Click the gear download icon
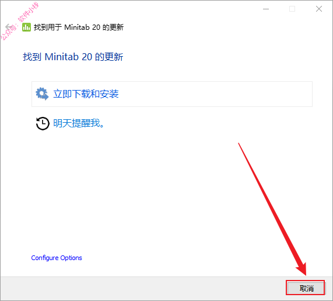This screenshot has height=301, width=333. click(x=42, y=94)
